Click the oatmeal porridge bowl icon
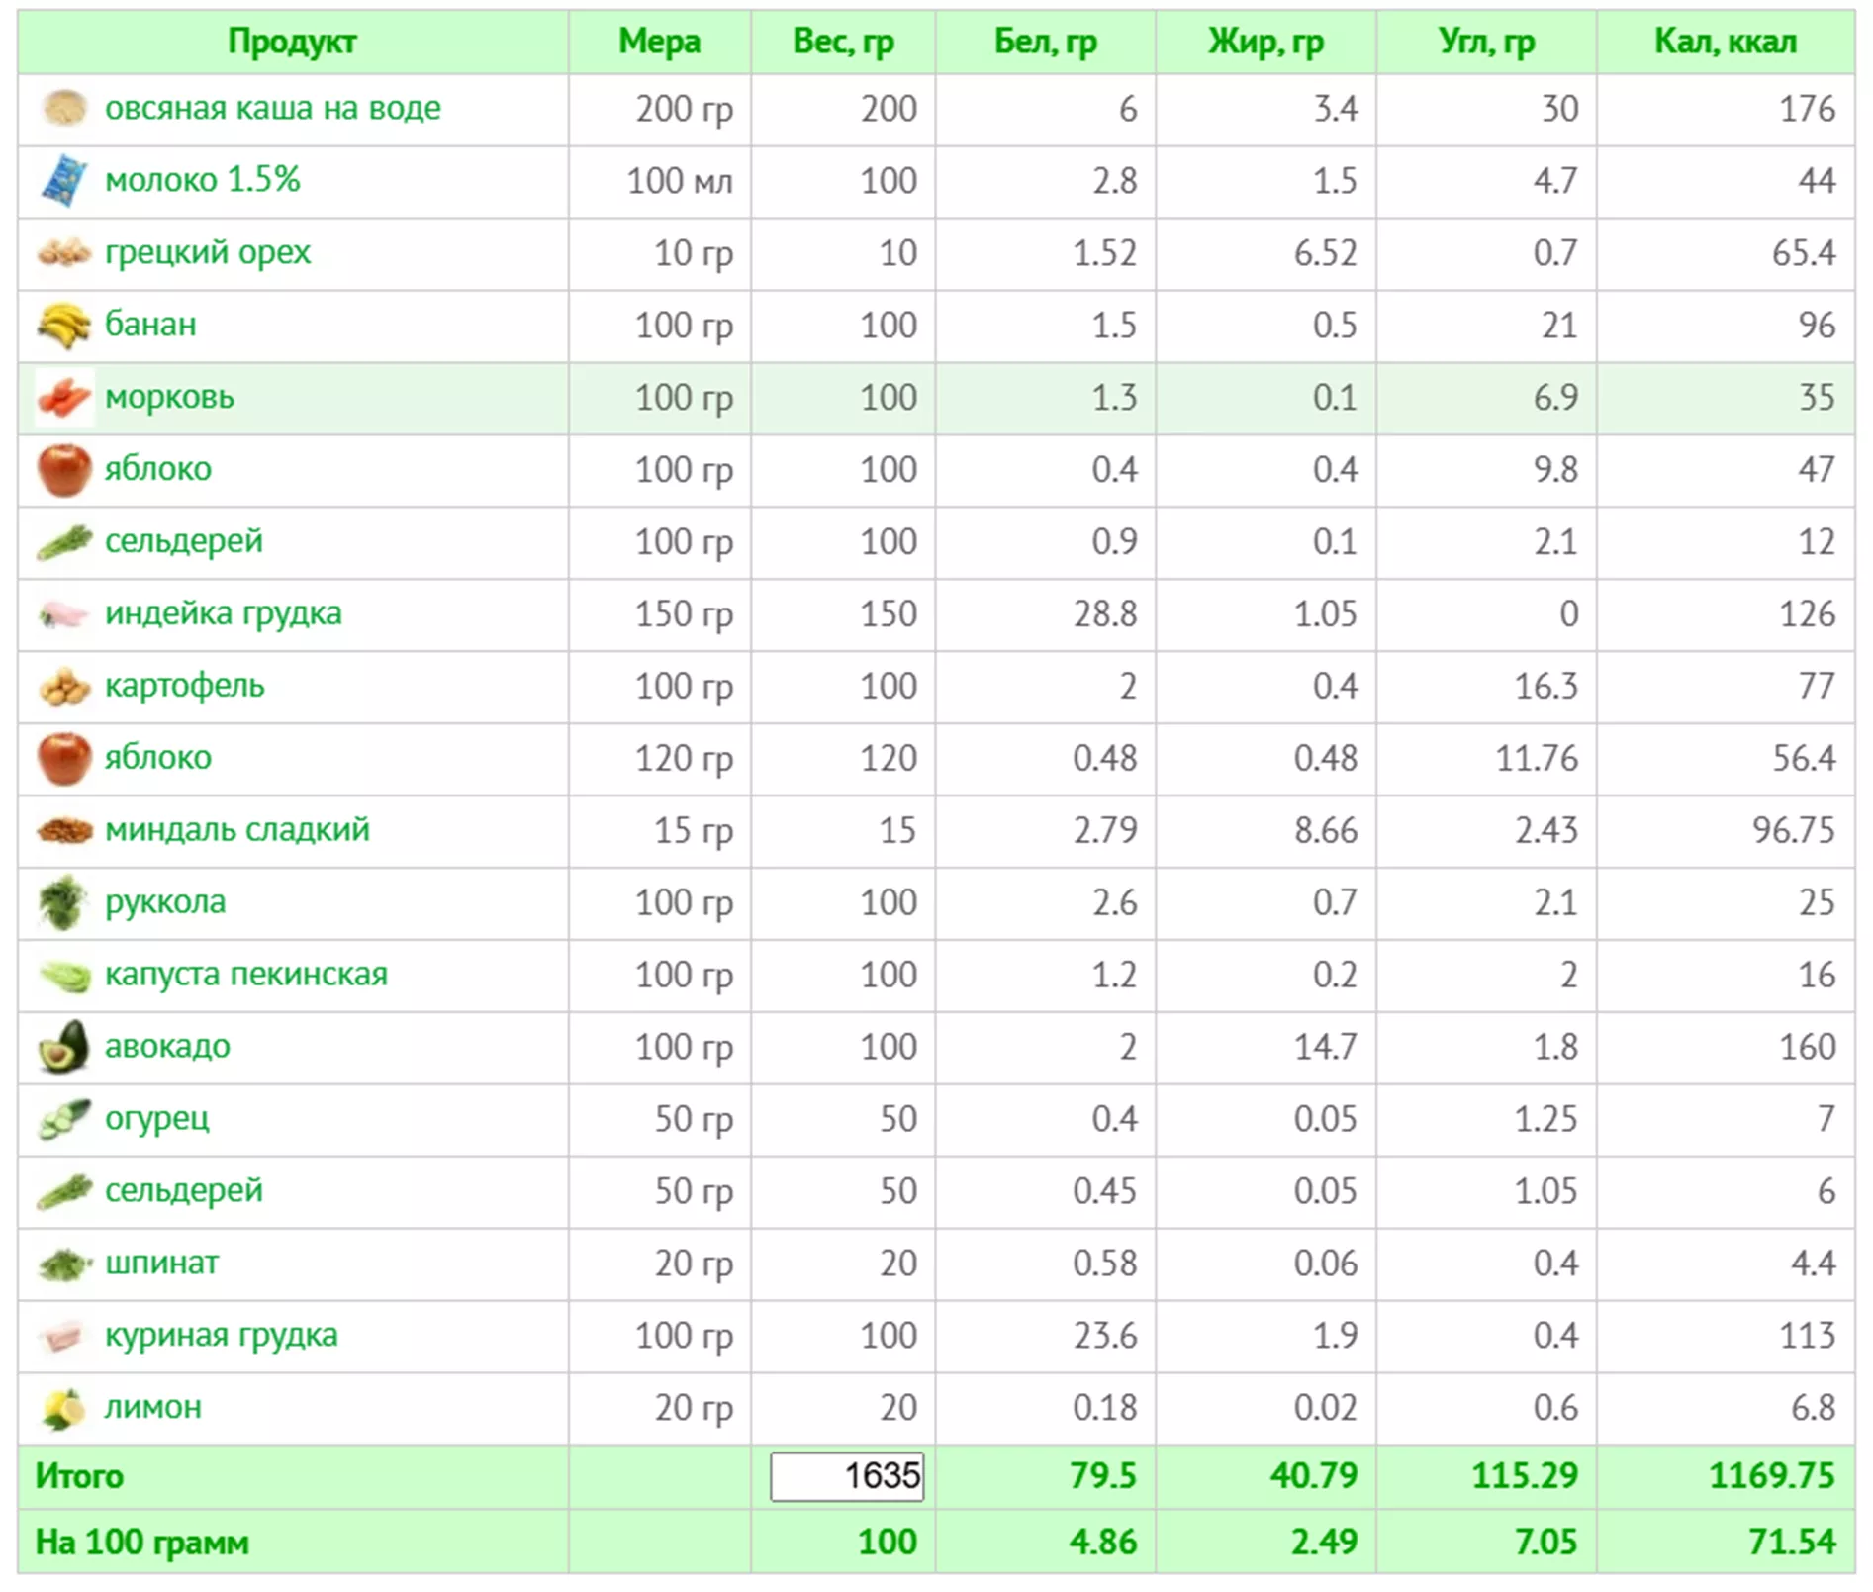This screenshot has height=1592, width=1873. pyautogui.click(x=64, y=108)
